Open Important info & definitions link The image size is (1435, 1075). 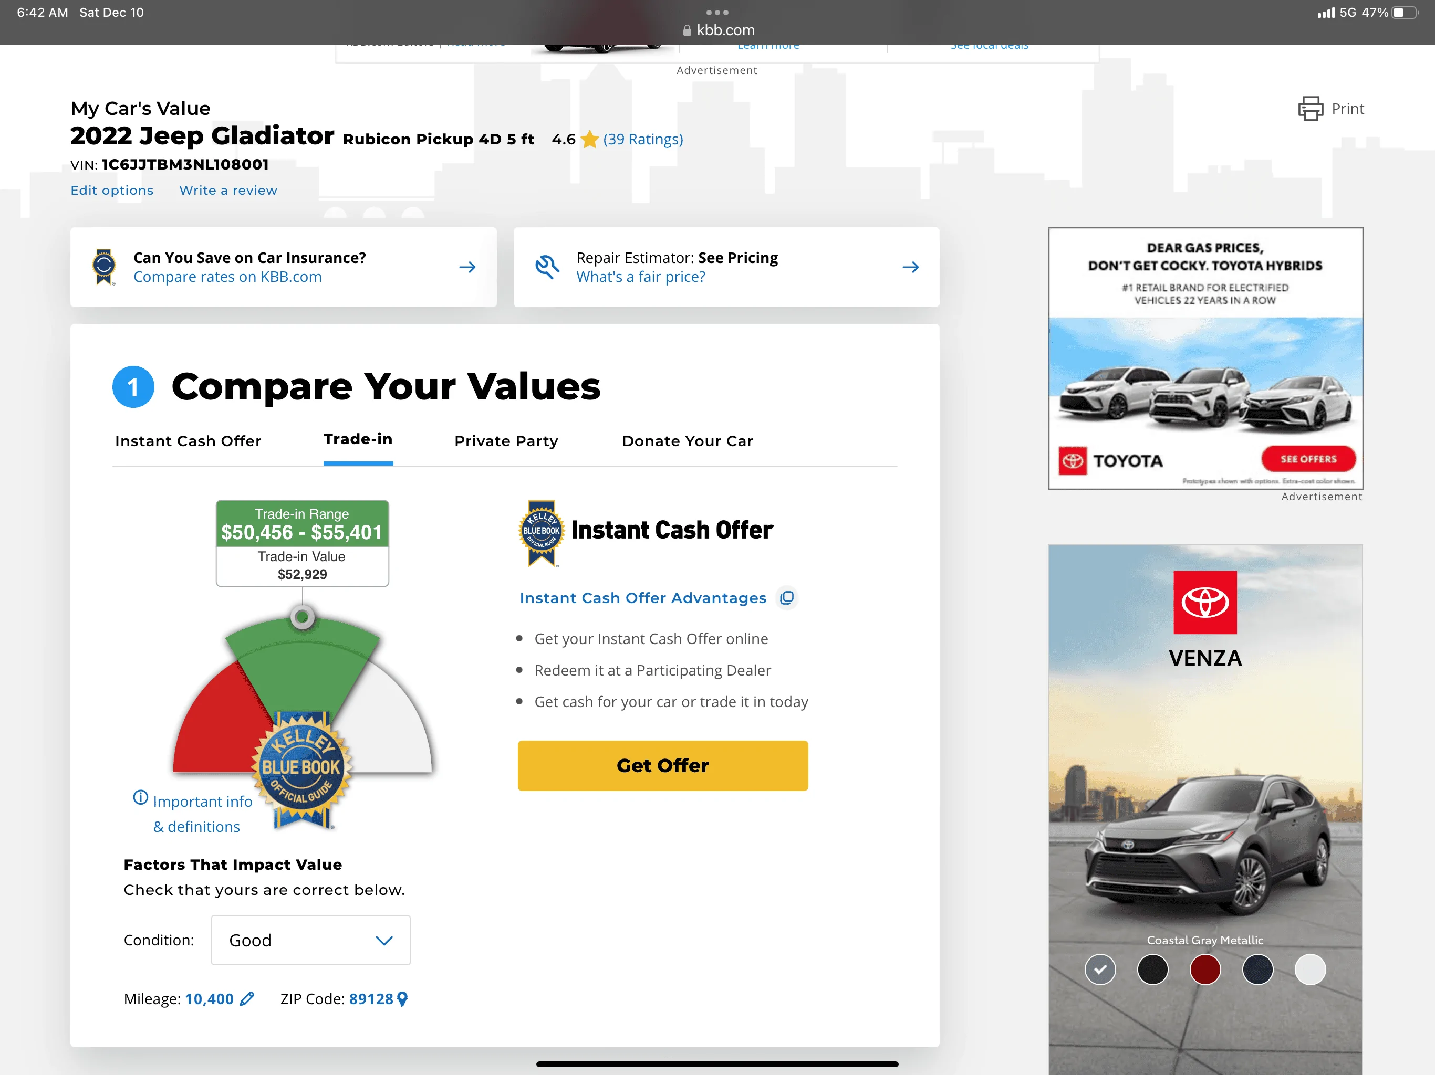(x=202, y=814)
